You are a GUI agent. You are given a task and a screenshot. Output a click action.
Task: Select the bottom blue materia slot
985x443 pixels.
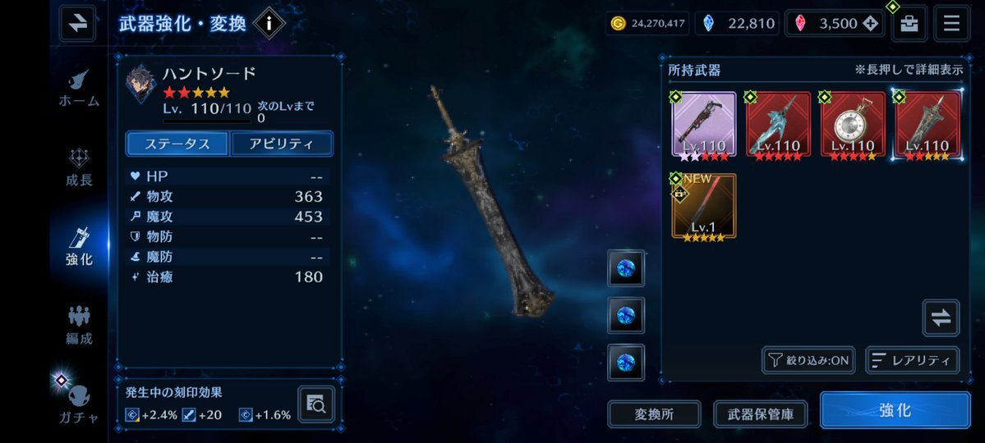626,362
